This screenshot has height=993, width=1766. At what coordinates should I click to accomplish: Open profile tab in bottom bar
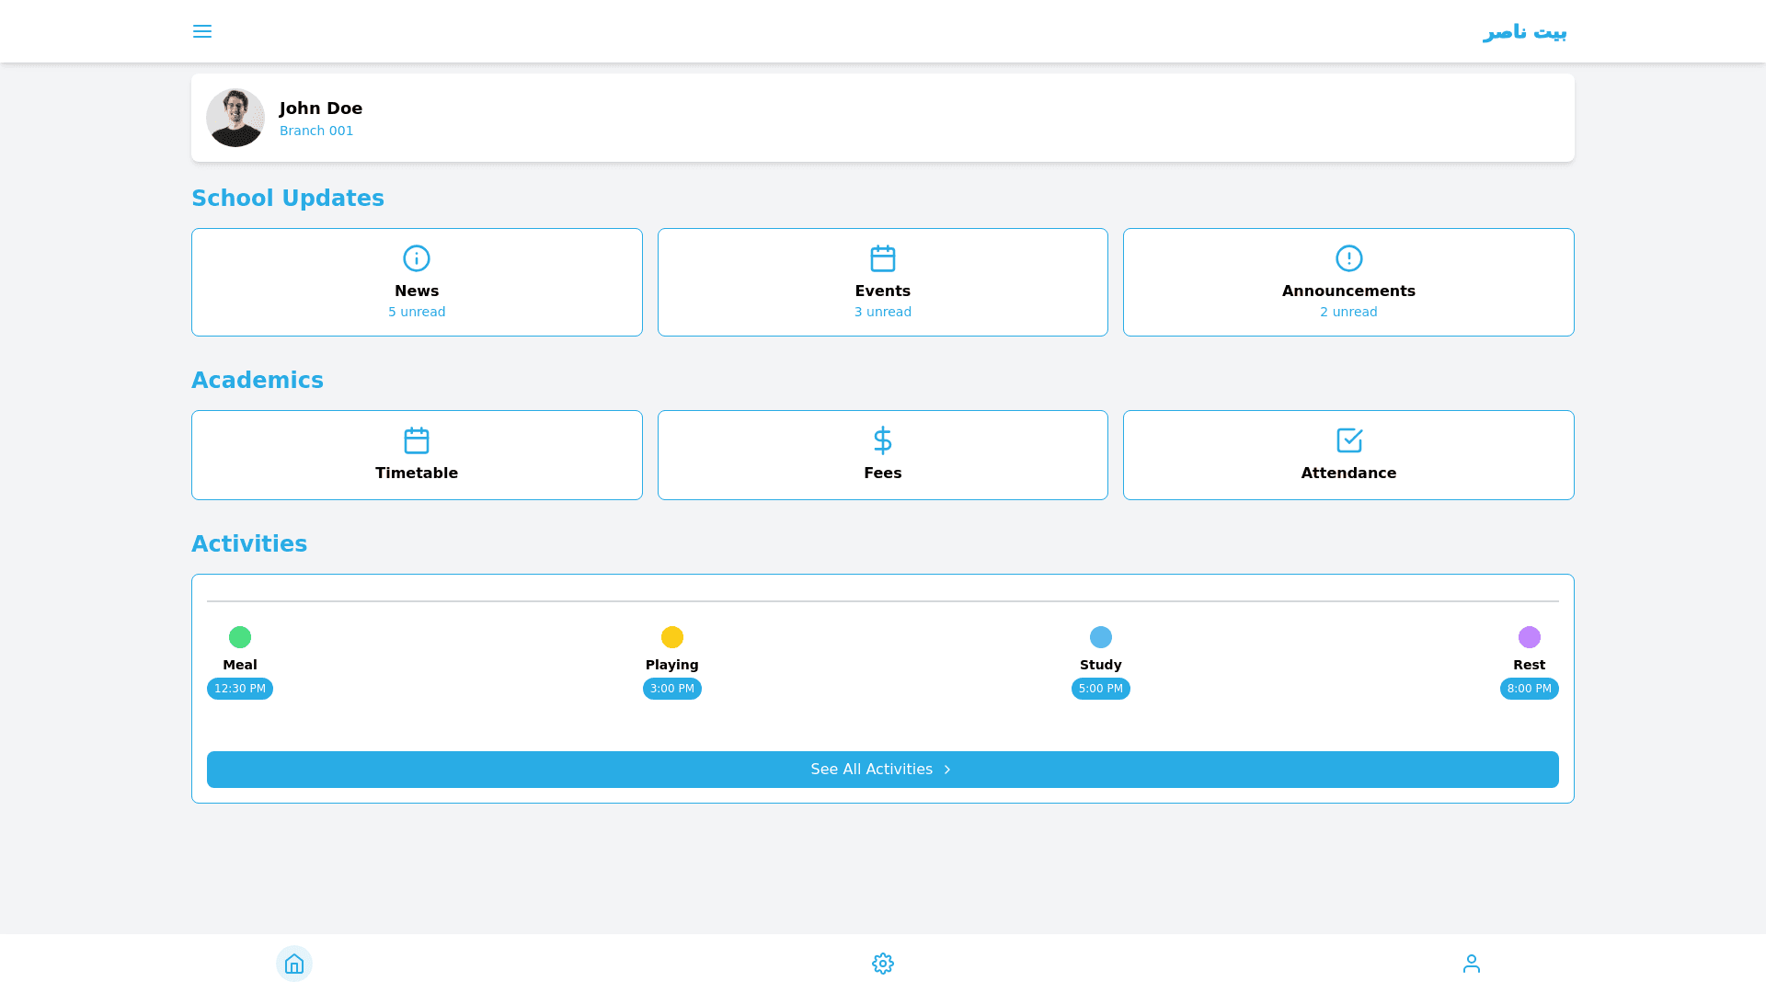pos(1472,964)
